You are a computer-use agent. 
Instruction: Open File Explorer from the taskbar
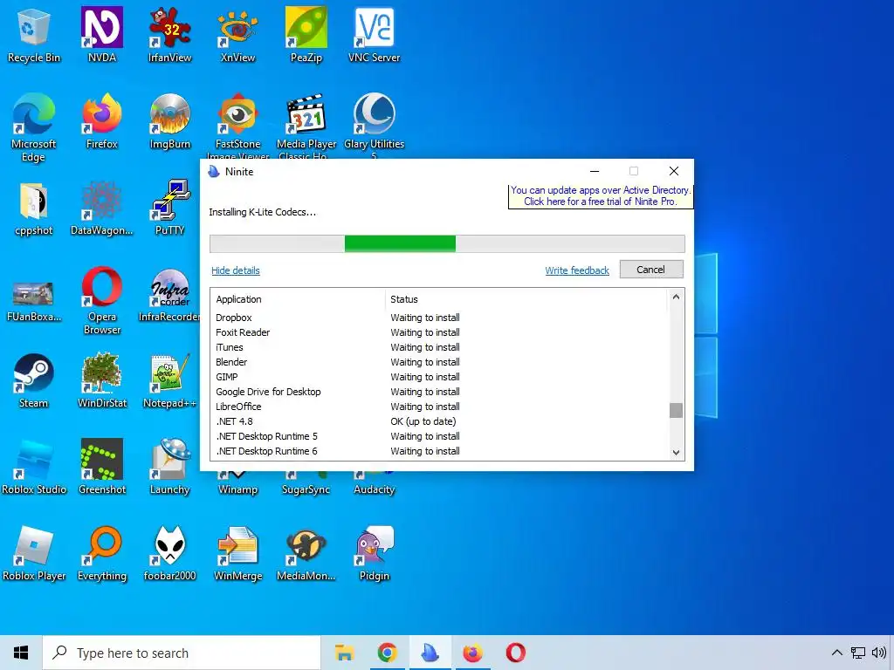(344, 653)
